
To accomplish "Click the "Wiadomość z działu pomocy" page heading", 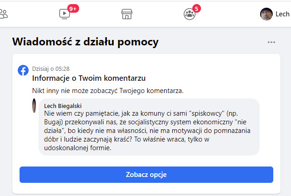I will click(85, 42).
